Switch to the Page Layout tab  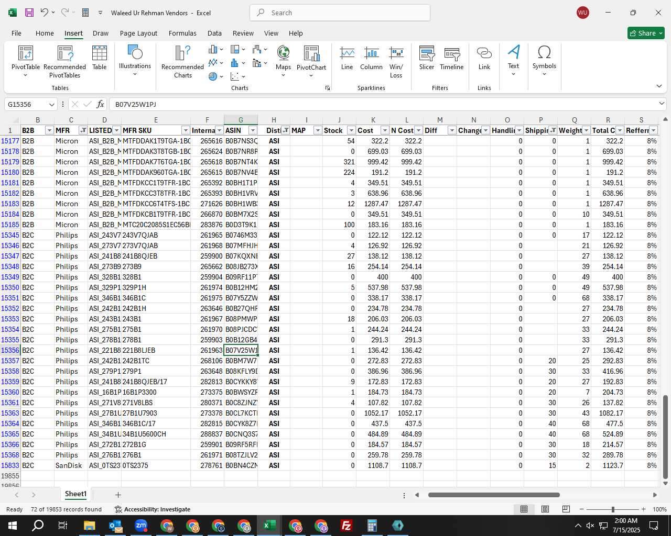click(138, 33)
